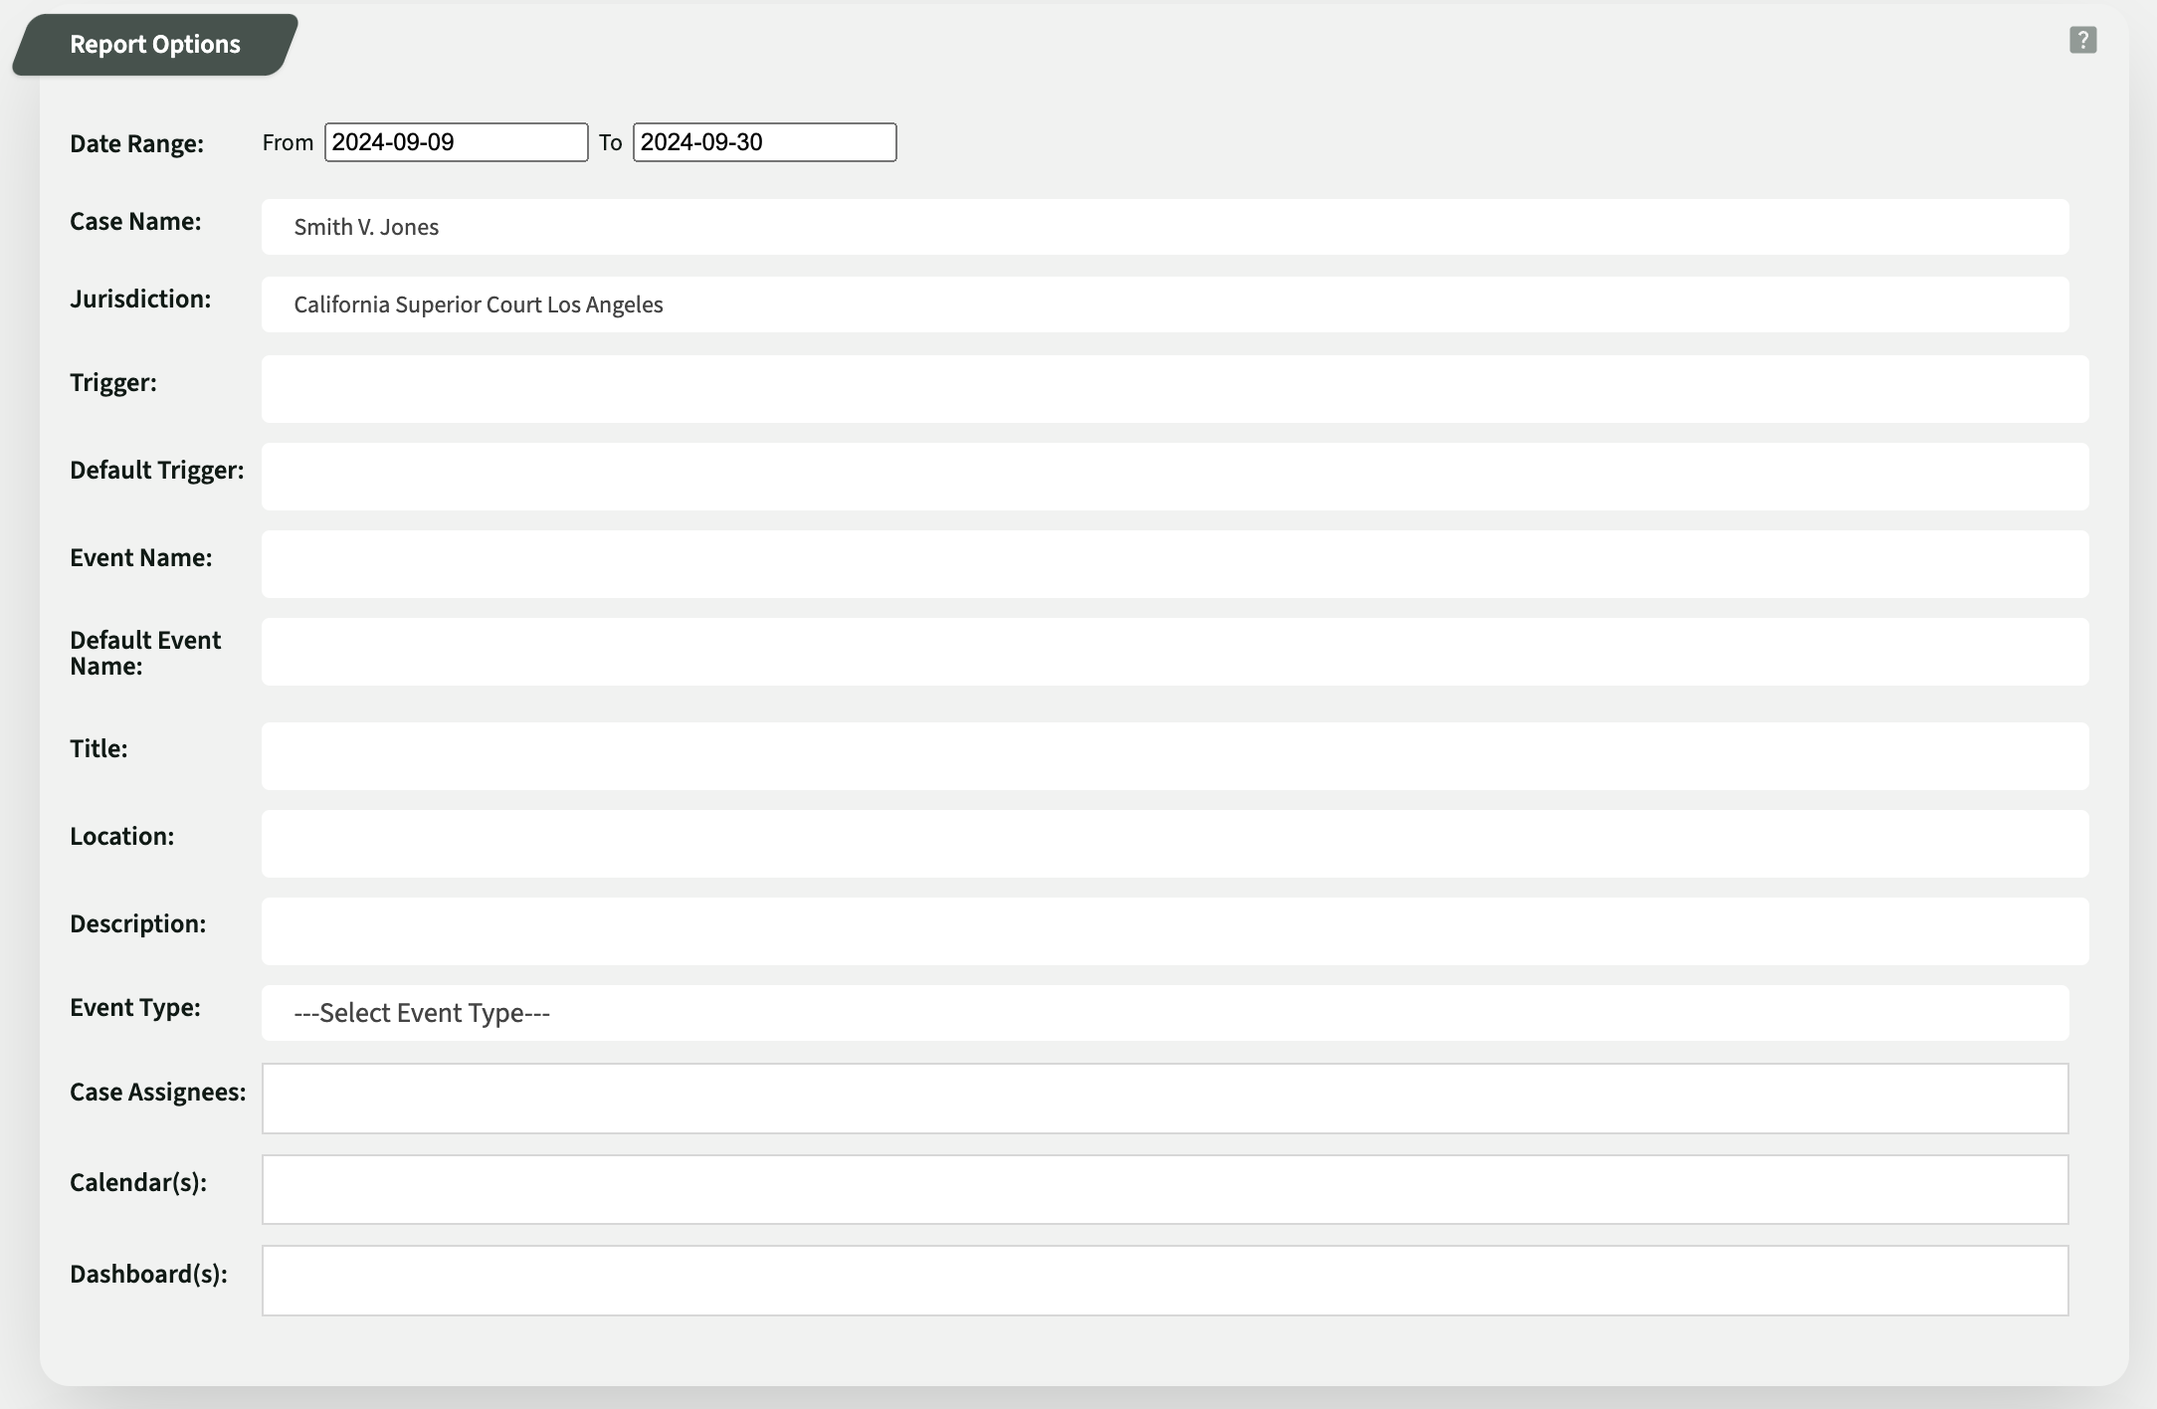This screenshot has height=1409, width=2157.
Task: Open the Select Event Type dropdown
Action: tap(1165, 1013)
